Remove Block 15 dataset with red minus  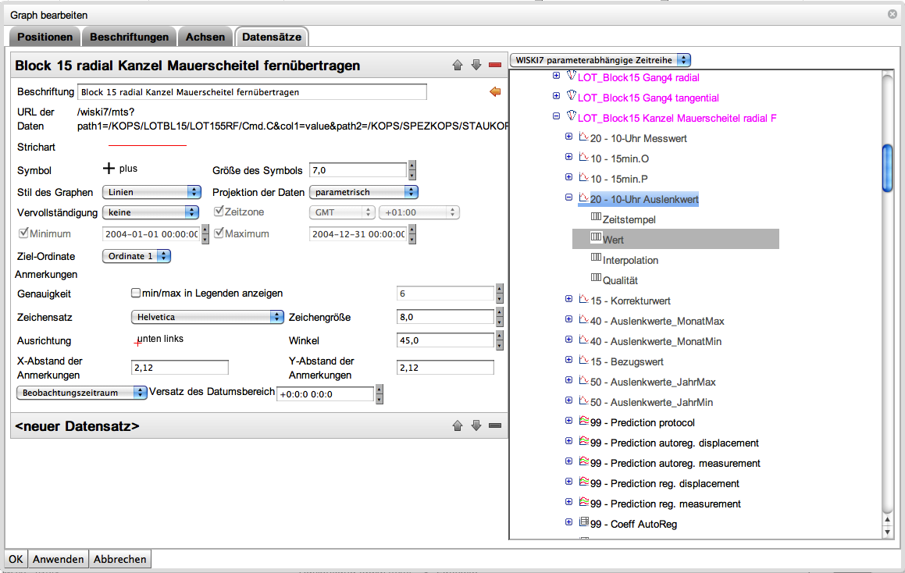coord(494,65)
